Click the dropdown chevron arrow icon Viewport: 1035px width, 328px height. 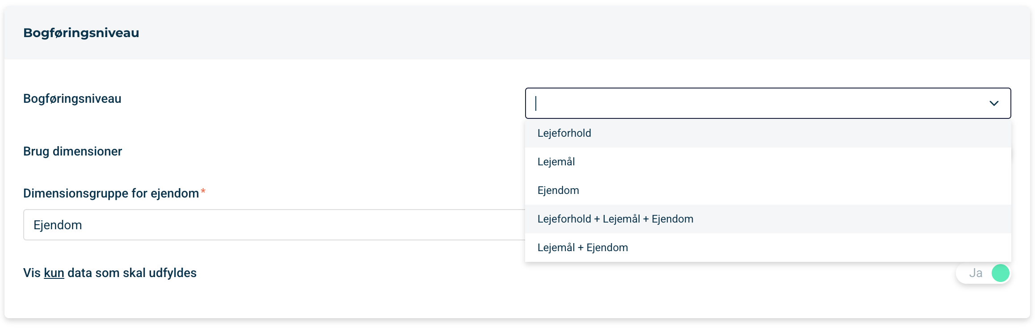tap(994, 103)
